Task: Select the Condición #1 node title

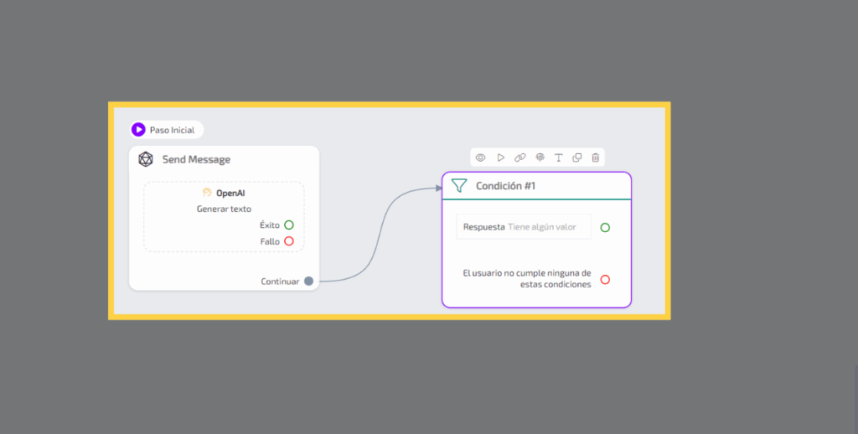Action: [x=505, y=186]
